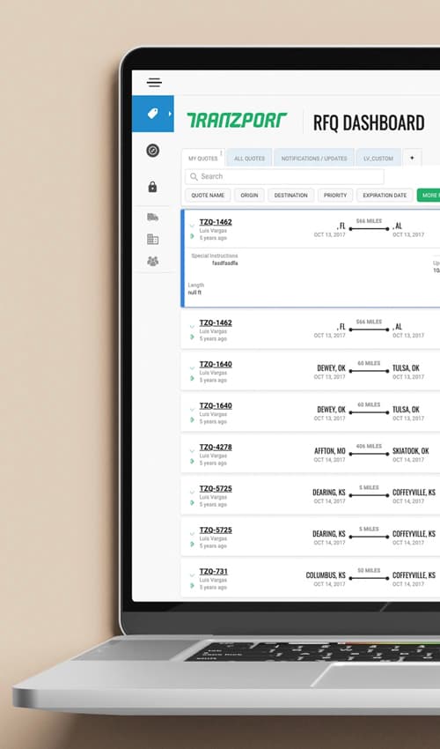Select the tag icon in the sidebar
440x749 pixels.
click(x=152, y=113)
